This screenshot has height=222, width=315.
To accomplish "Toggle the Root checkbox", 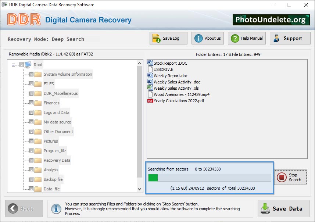I will click(21, 64).
